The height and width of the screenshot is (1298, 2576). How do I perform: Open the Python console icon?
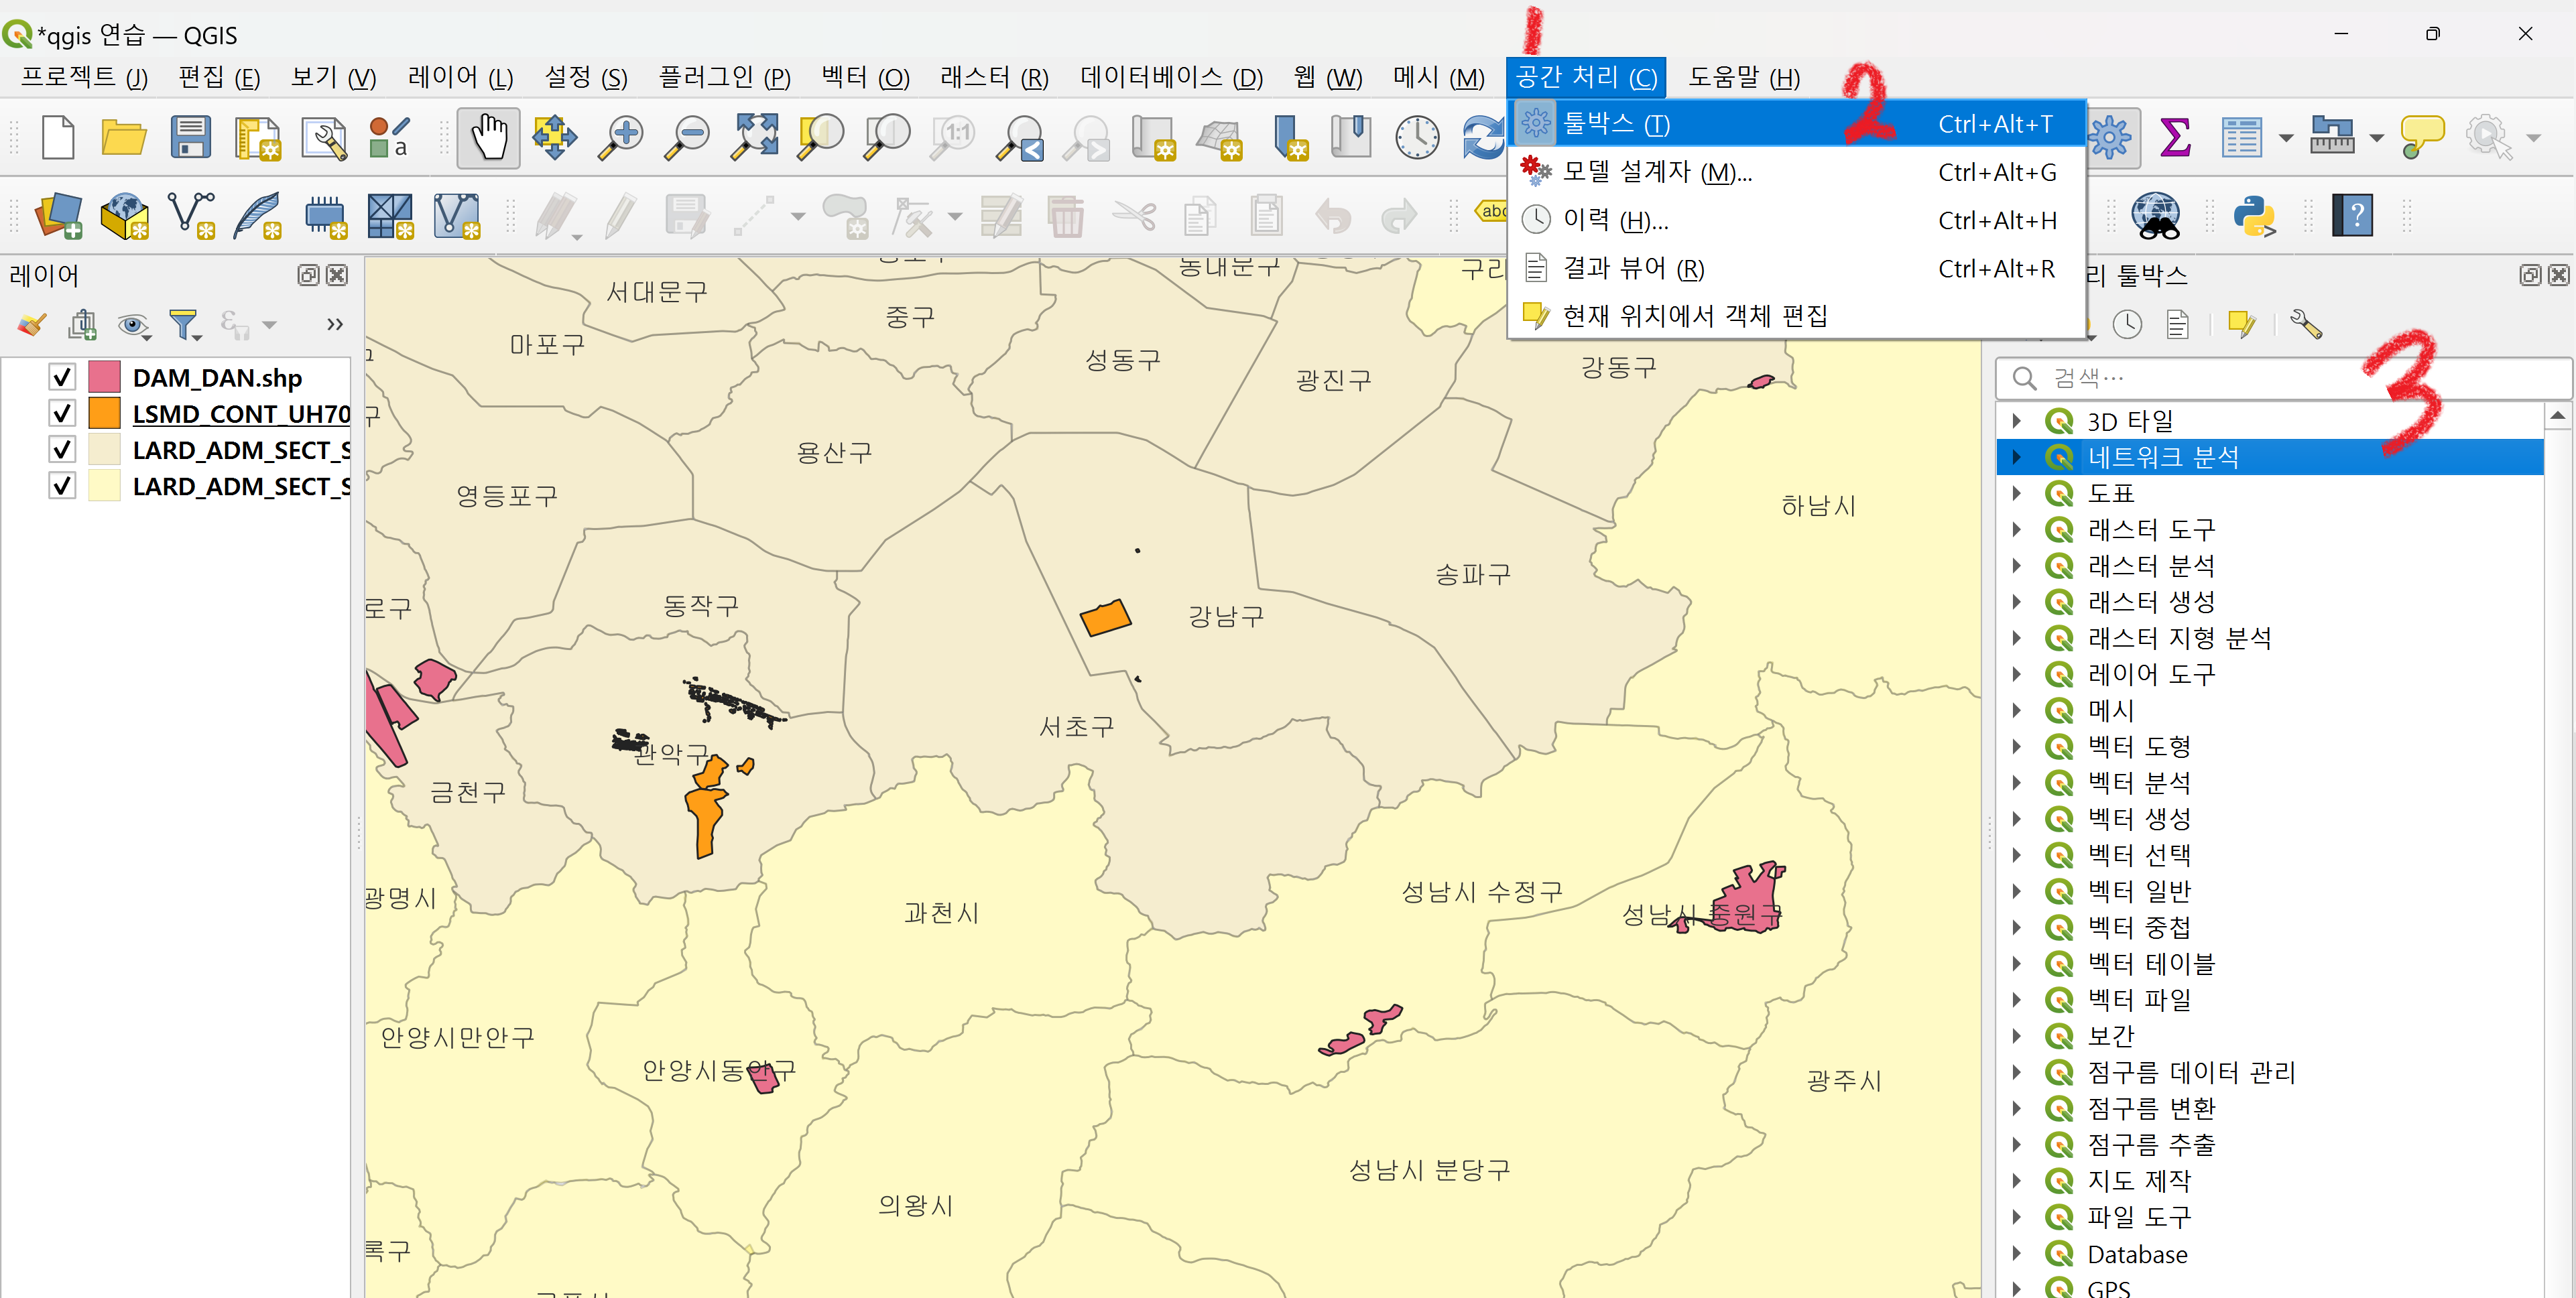tap(2254, 215)
